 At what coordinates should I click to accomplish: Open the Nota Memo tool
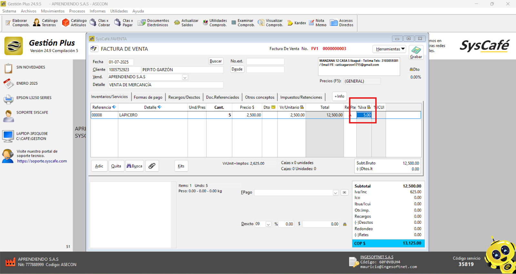pos(318,23)
